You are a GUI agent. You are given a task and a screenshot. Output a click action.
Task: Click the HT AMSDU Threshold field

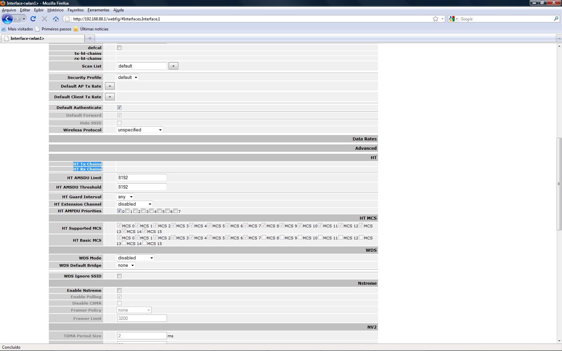point(142,187)
